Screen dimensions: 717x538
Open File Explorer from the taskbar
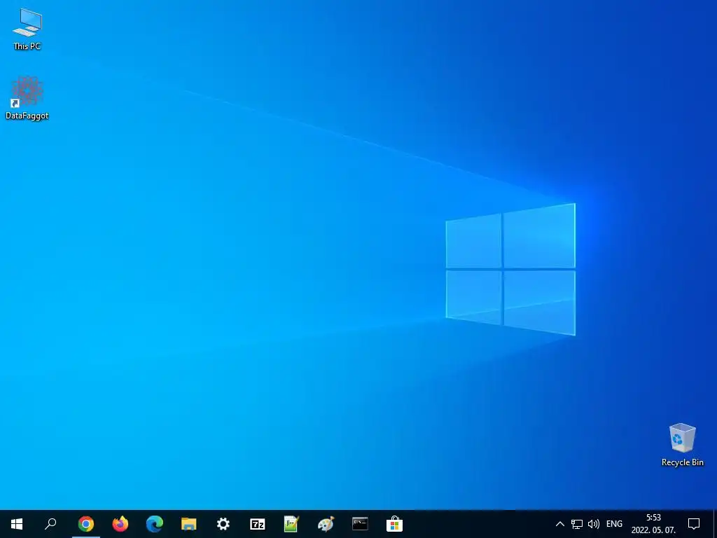(x=189, y=524)
